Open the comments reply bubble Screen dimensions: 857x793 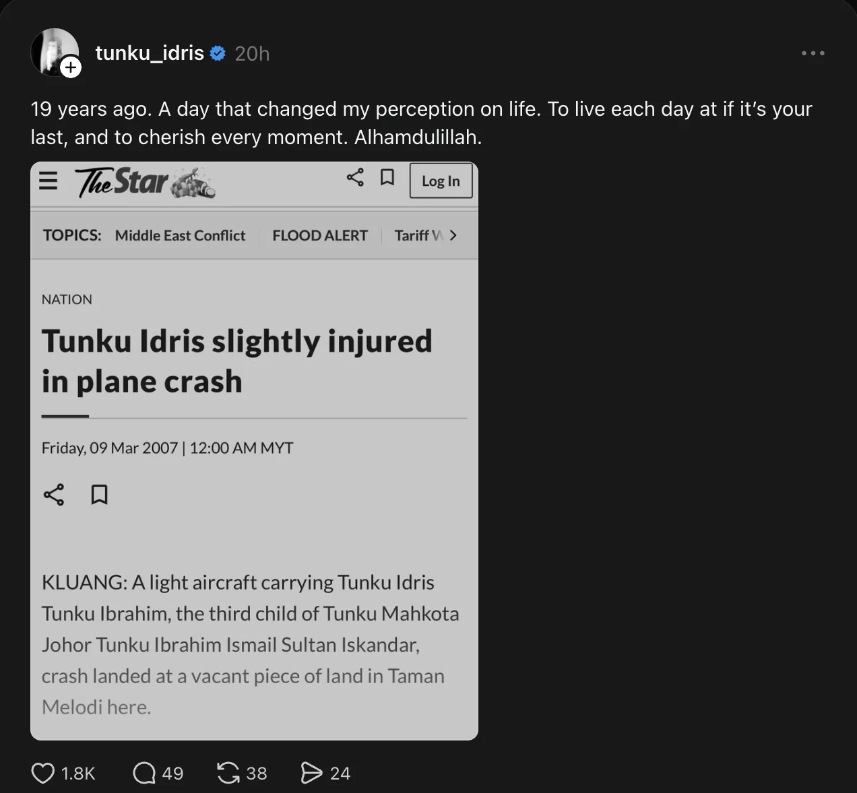(144, 773)
